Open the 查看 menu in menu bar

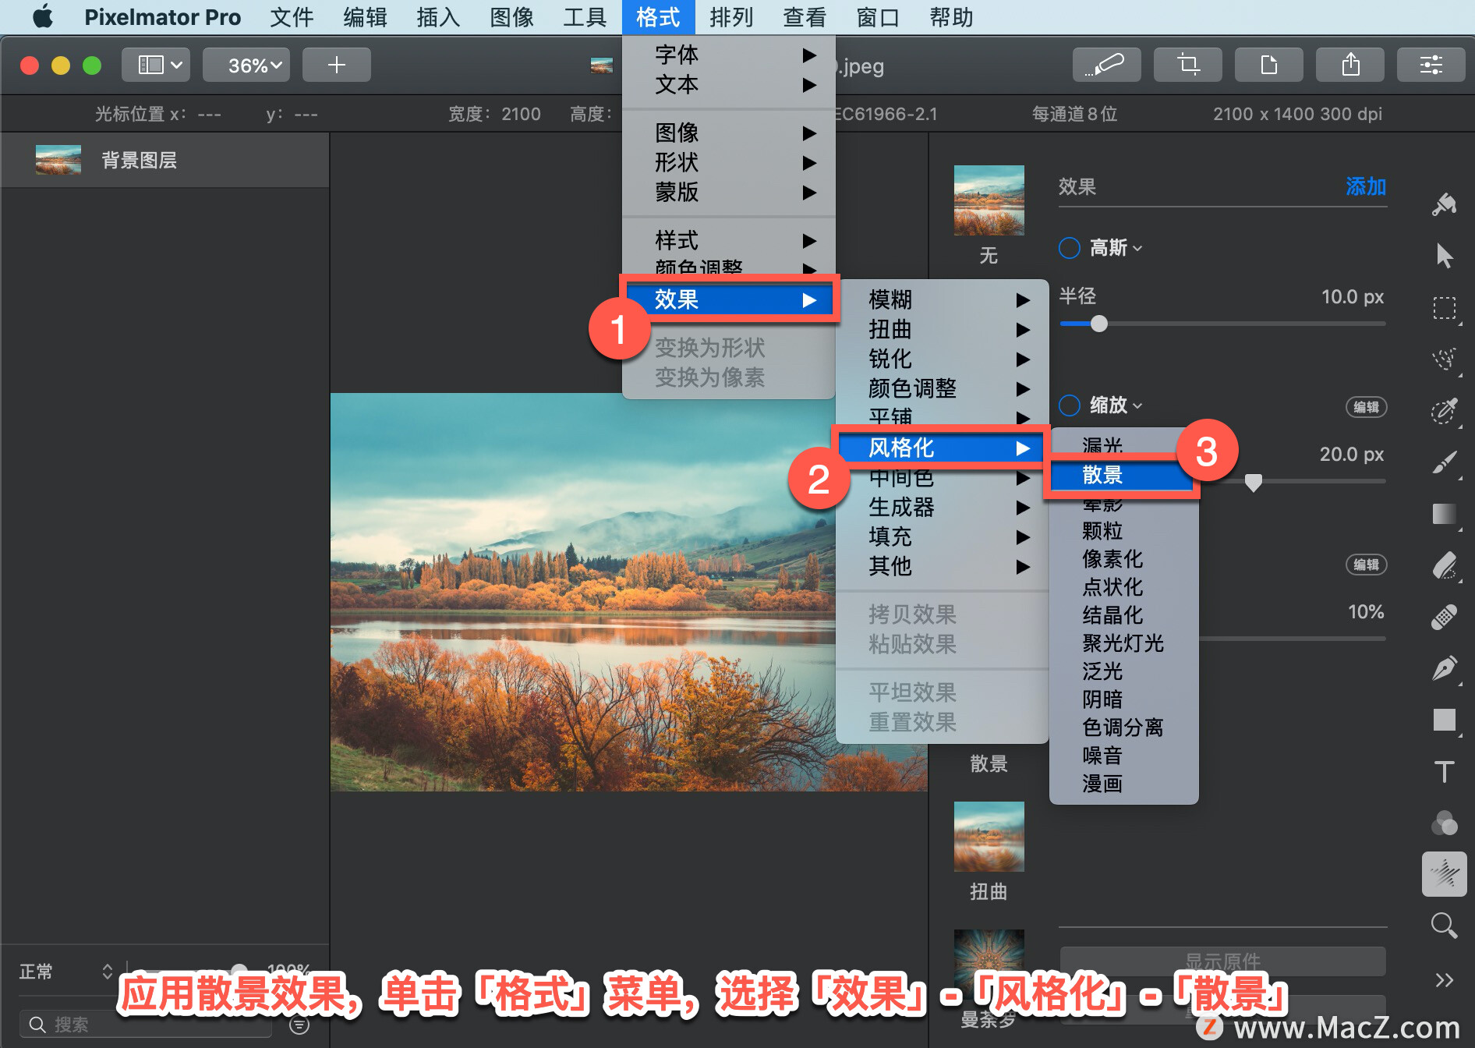[x=805, y=16]
